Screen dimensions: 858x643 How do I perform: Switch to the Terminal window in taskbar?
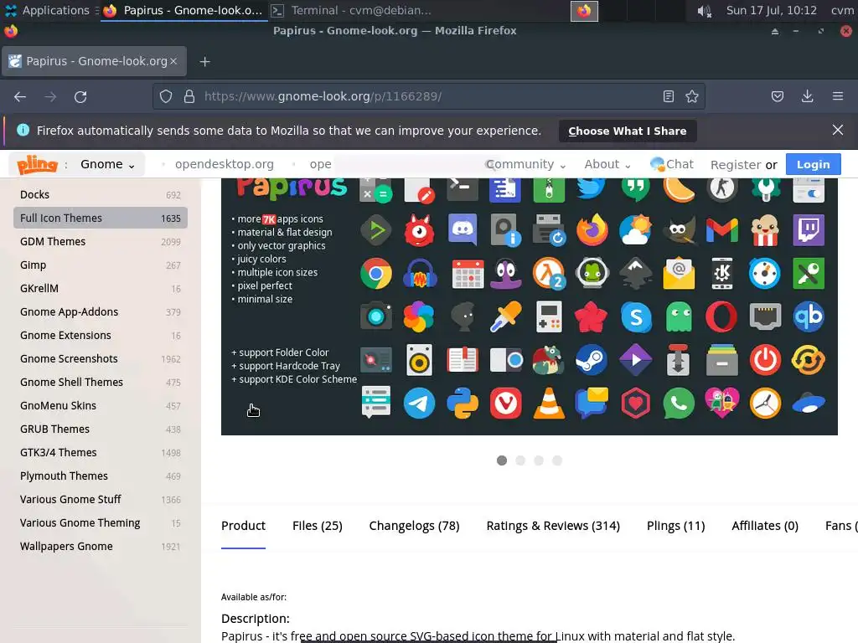(351, 10)
